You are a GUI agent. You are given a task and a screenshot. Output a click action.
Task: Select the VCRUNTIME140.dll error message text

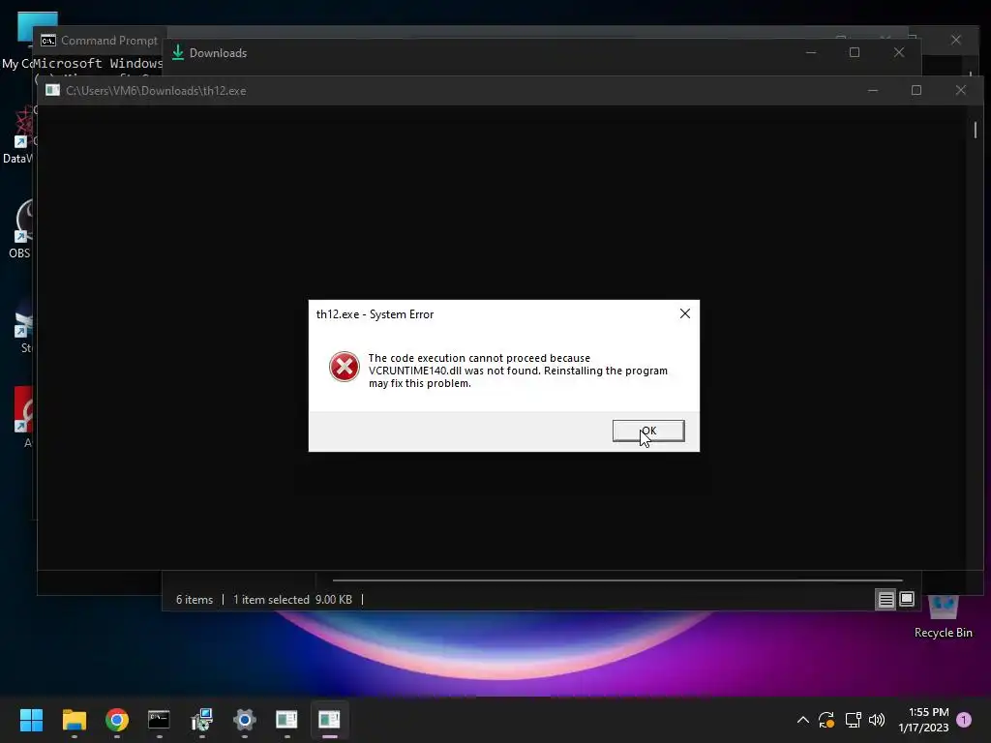[518, 371]
